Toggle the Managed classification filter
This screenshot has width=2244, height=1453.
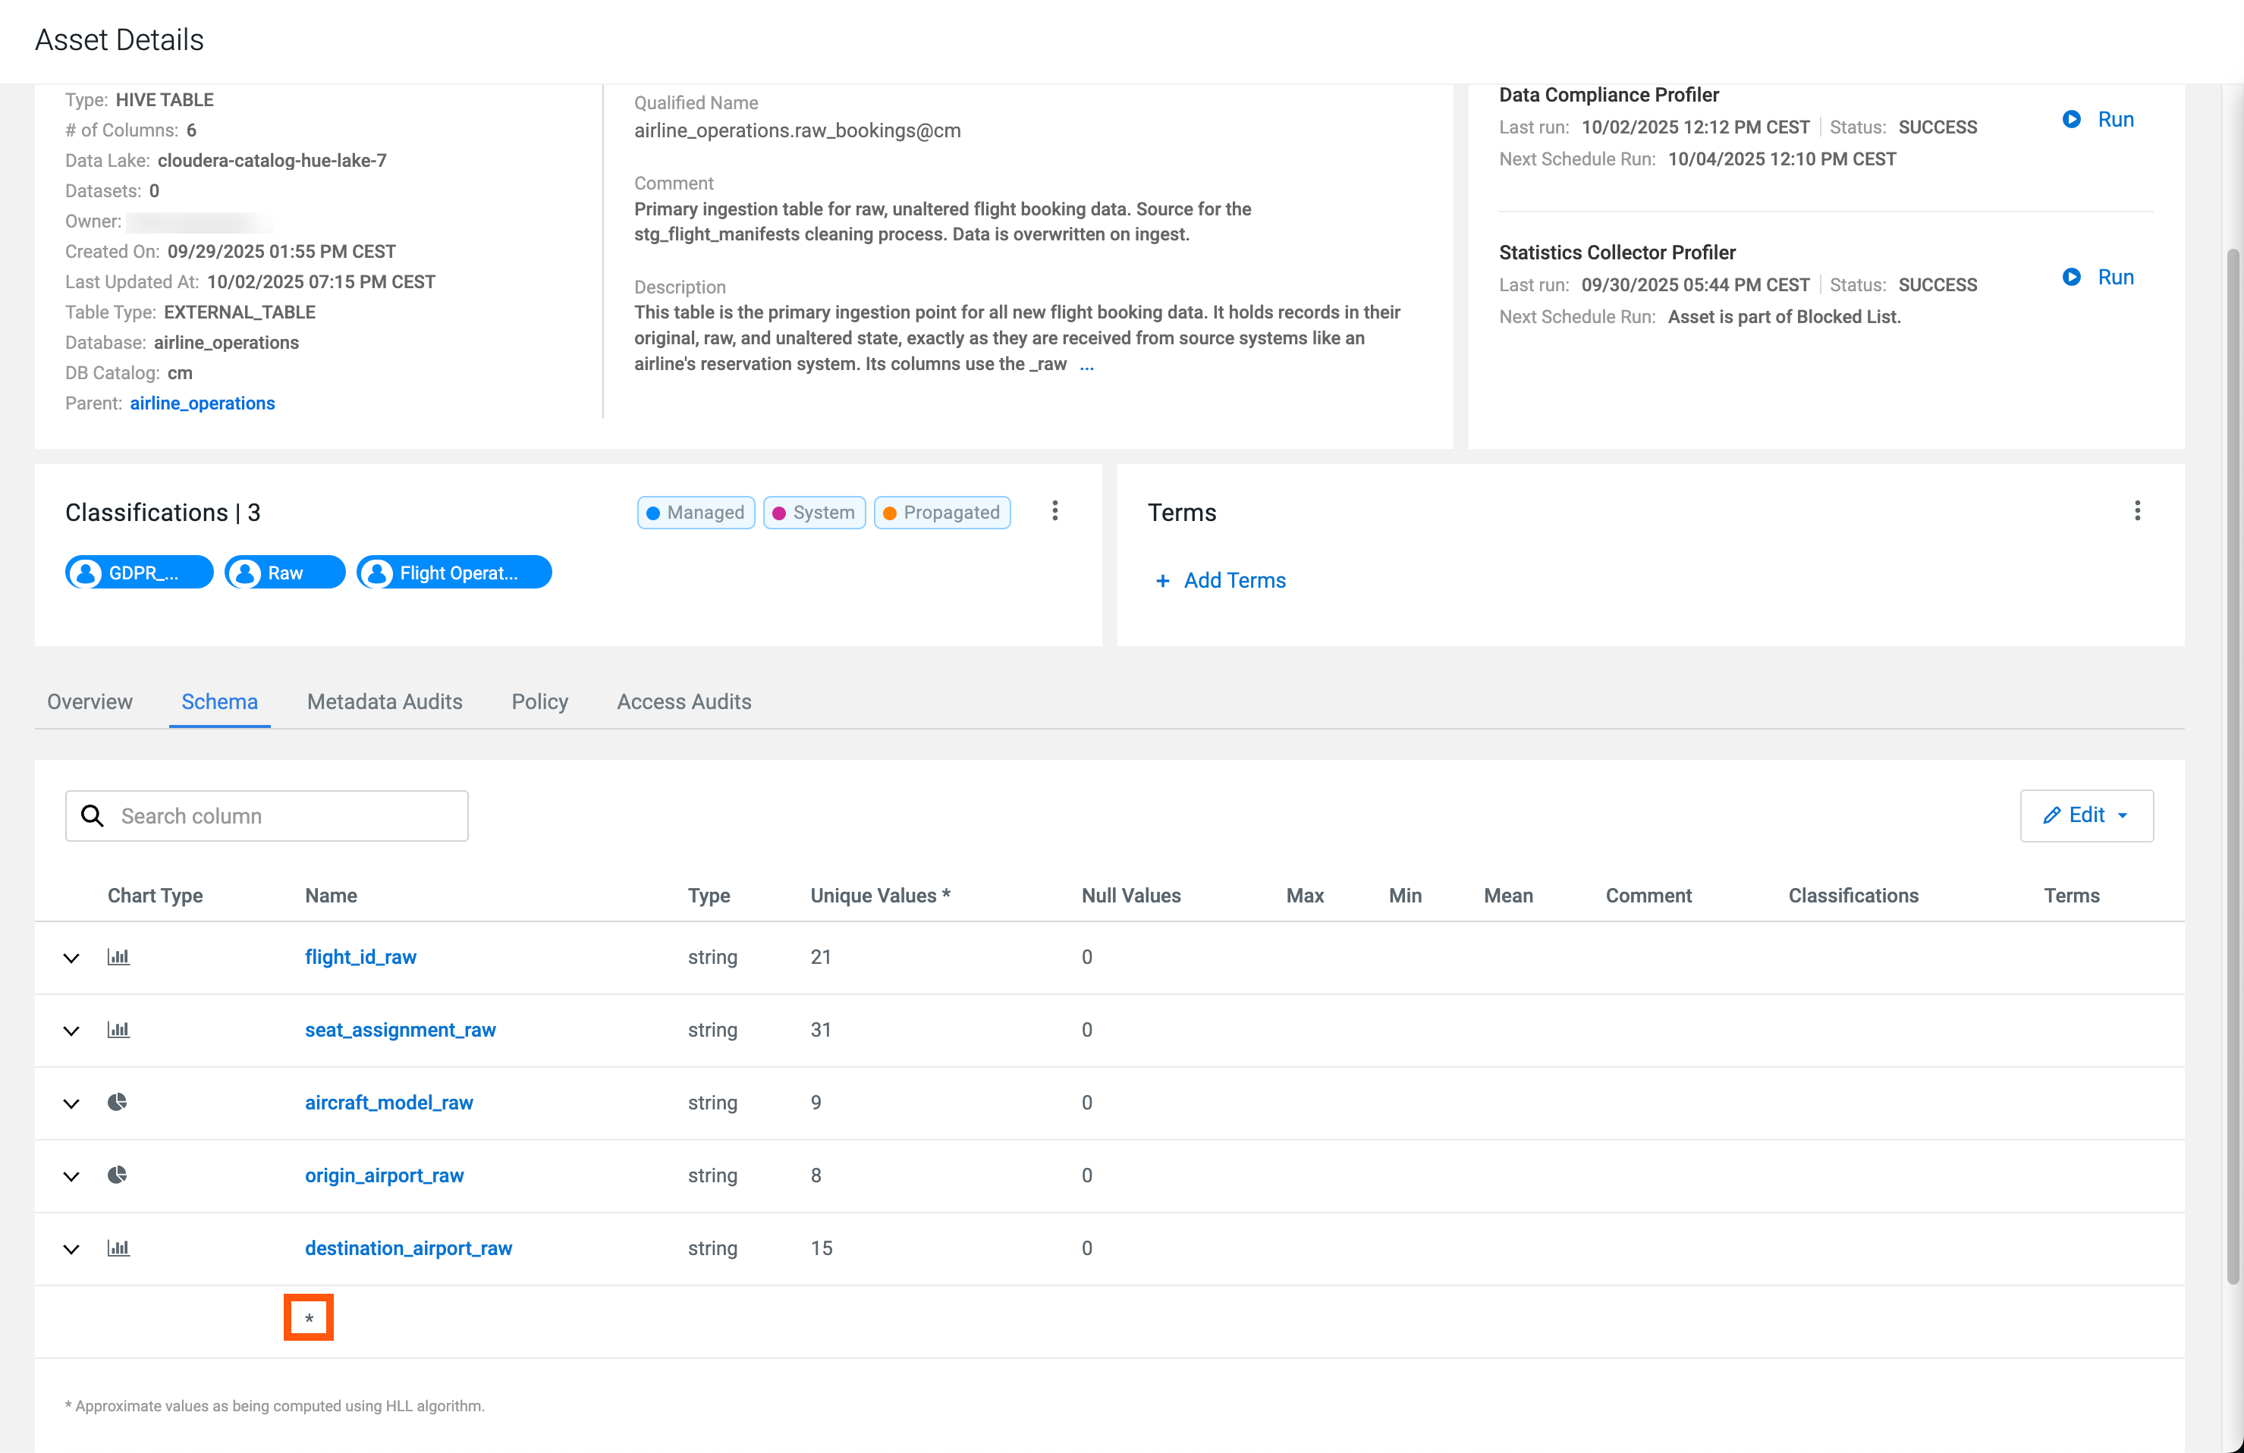coord(696,513)
